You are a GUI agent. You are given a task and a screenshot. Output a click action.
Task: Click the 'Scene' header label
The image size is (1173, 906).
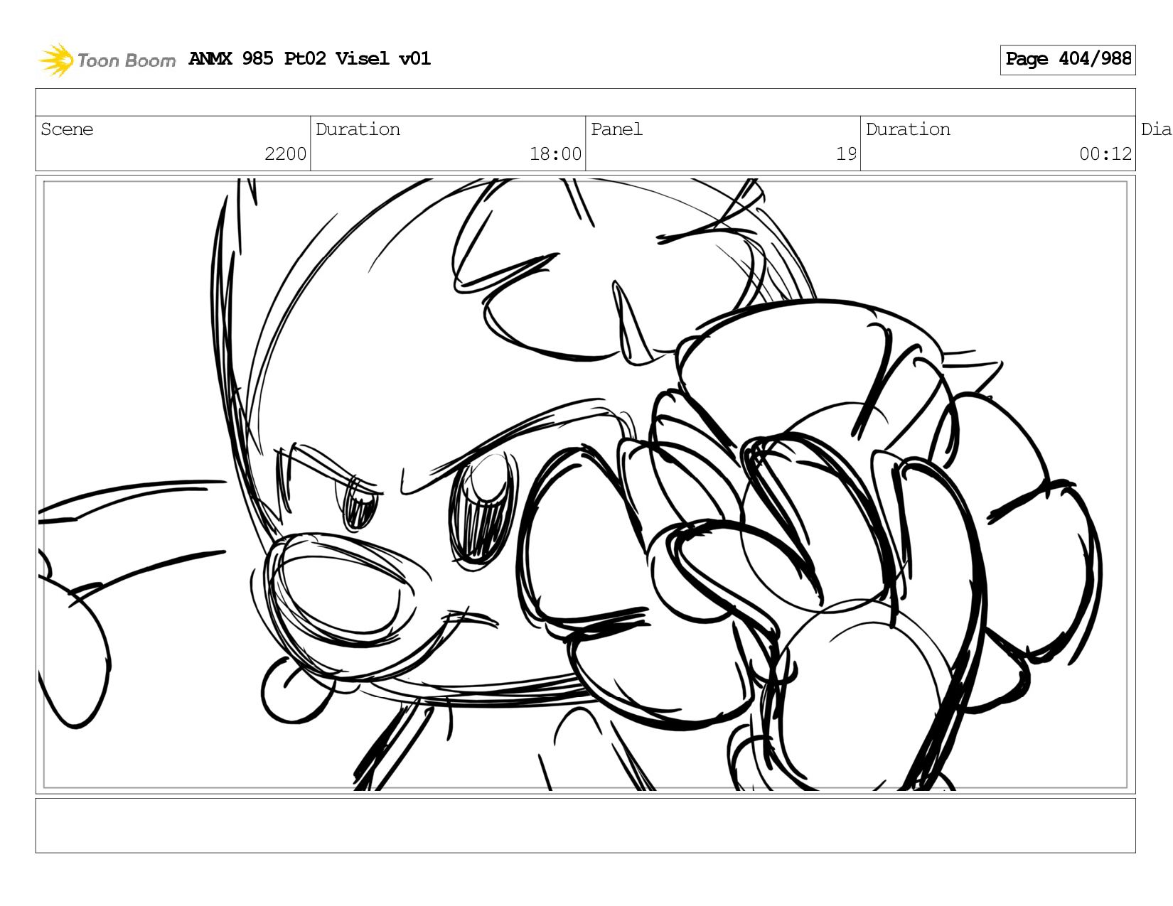[67, 129]
